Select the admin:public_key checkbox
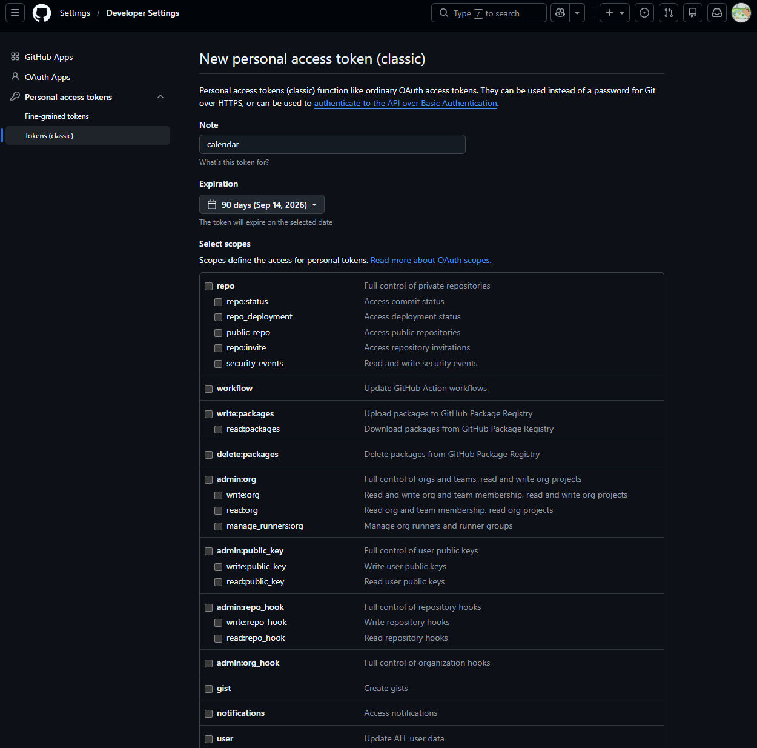 pos(208,551)
